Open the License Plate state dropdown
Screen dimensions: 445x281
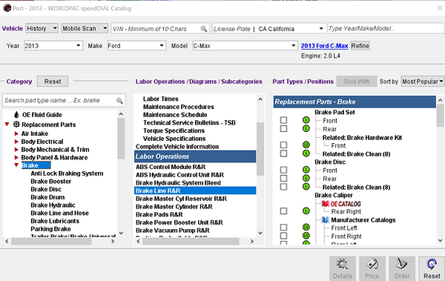click(321, 29)
